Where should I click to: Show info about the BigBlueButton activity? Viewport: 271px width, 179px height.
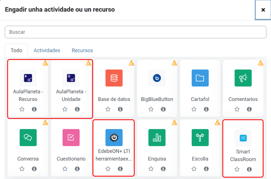click(163, 109)
